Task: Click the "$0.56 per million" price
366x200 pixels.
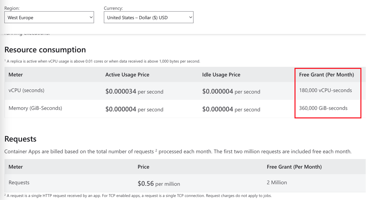Action: pos(159,183)
